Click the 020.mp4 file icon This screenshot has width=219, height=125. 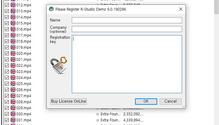[13, 54]
